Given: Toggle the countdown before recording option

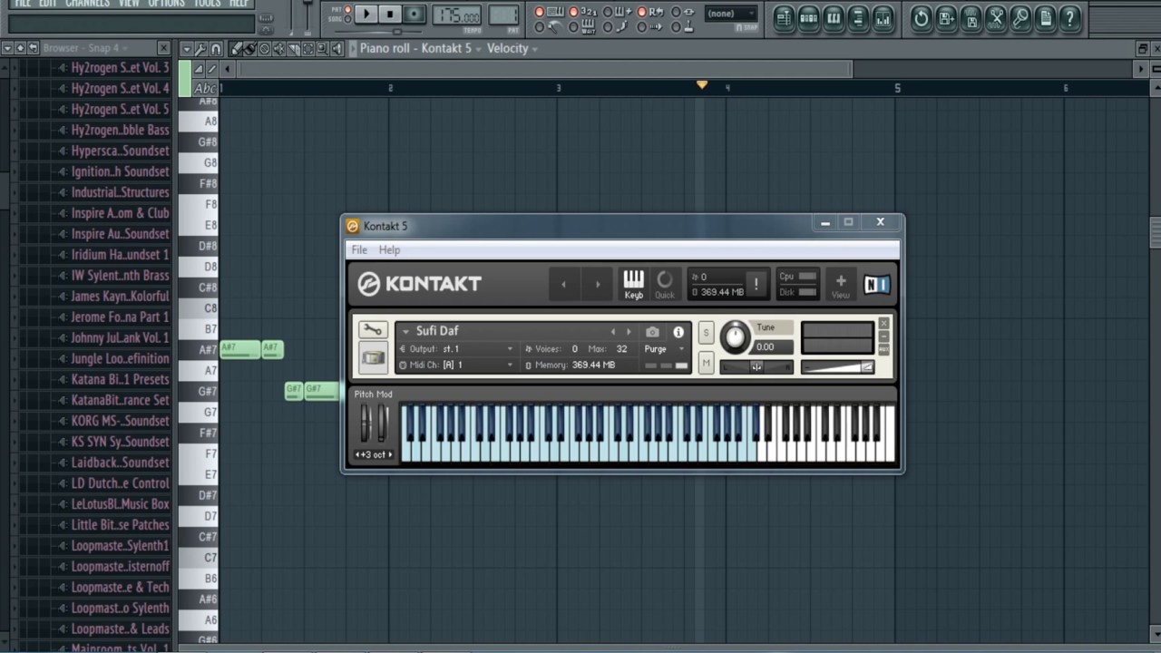Looking at the screenshot, I should 573,12.
